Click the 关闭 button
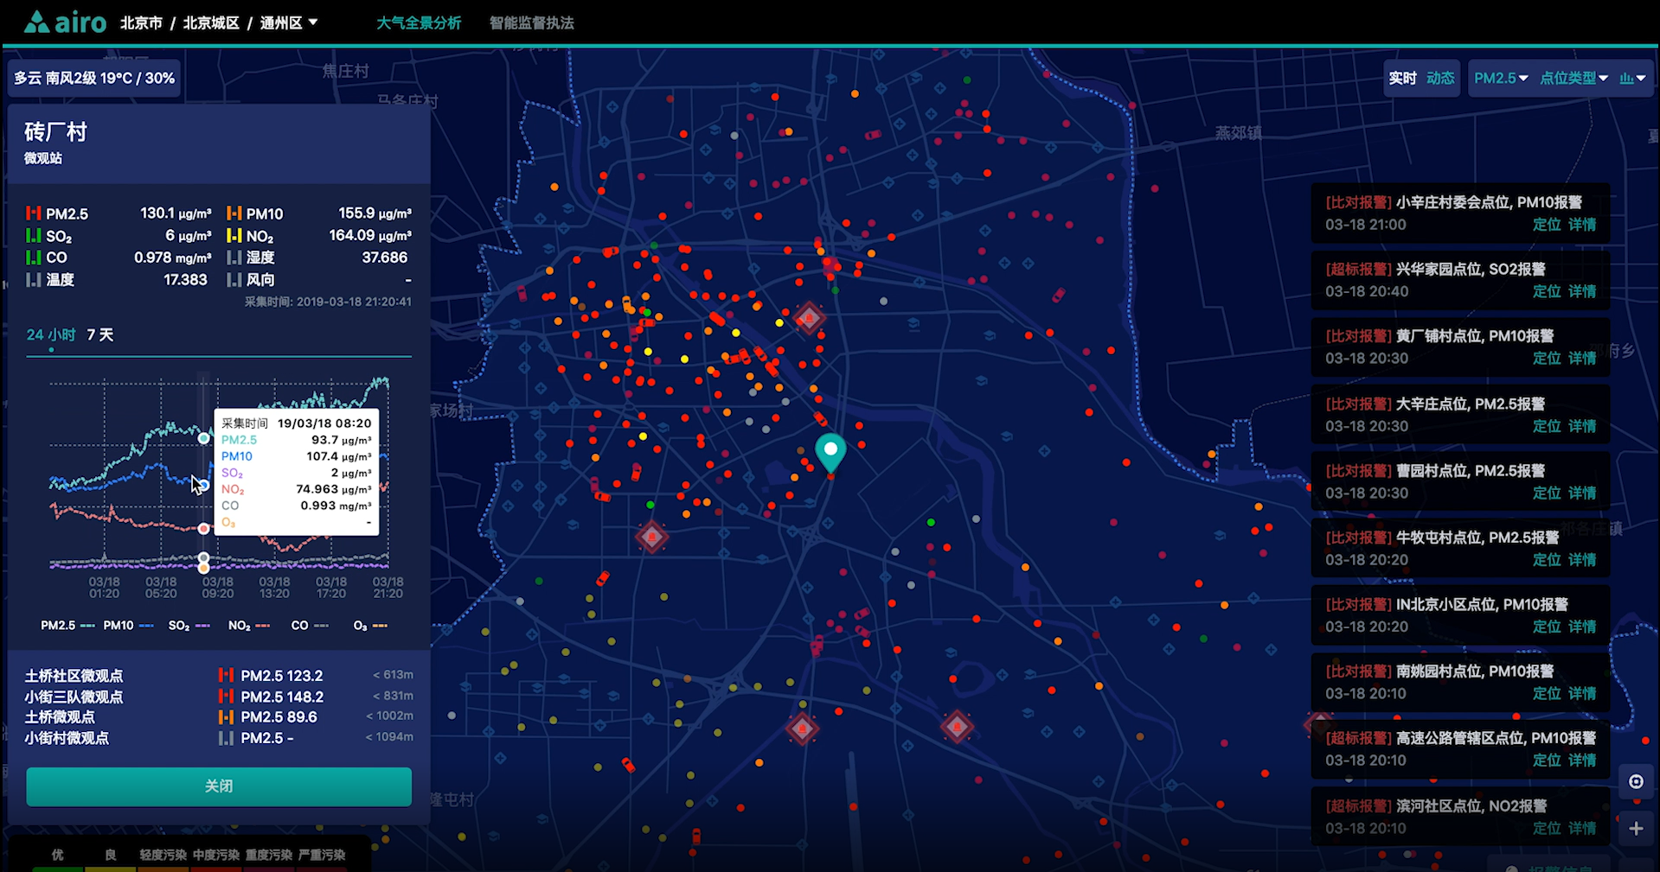The width and height of the screenshot is (1660, 872). tap(219, 786)
